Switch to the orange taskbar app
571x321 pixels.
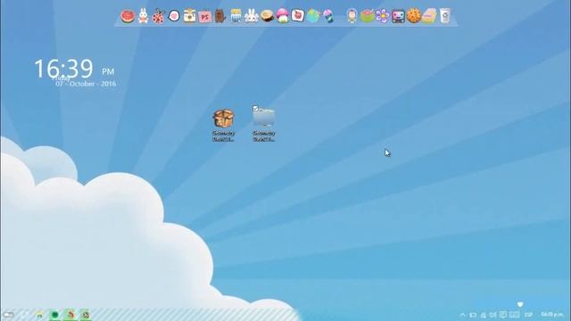click(70, 315)
